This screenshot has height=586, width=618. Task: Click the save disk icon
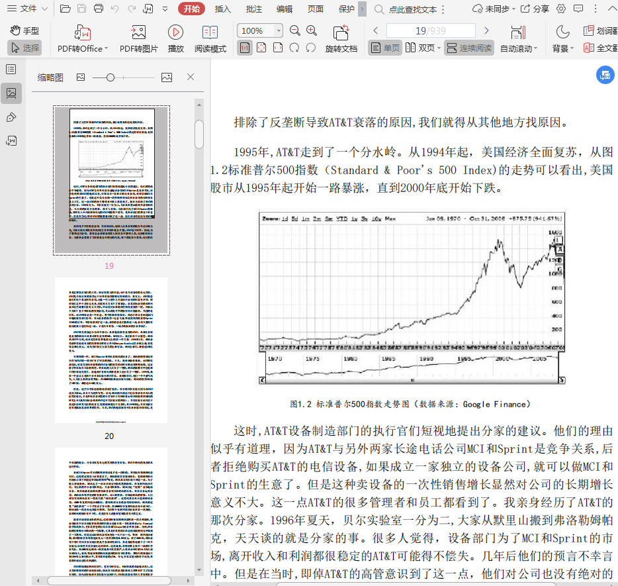click(x=81, y=9)
